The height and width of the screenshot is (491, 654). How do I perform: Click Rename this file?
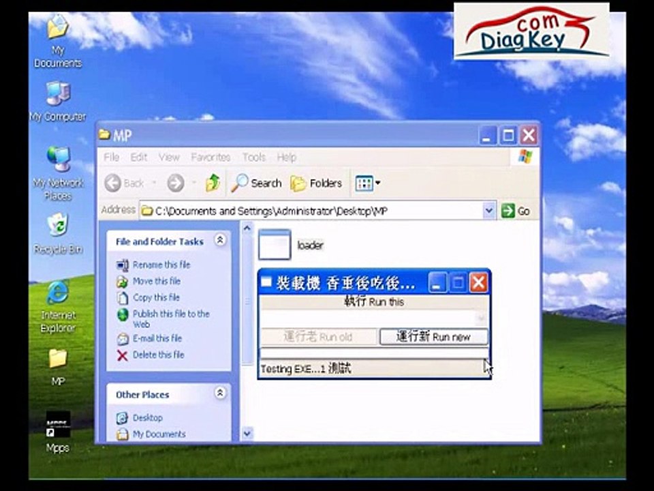(x=161, y=265)
